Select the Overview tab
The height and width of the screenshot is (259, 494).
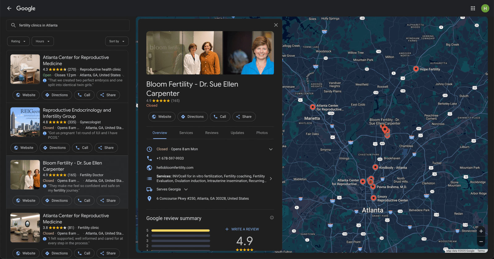[160, 133]
